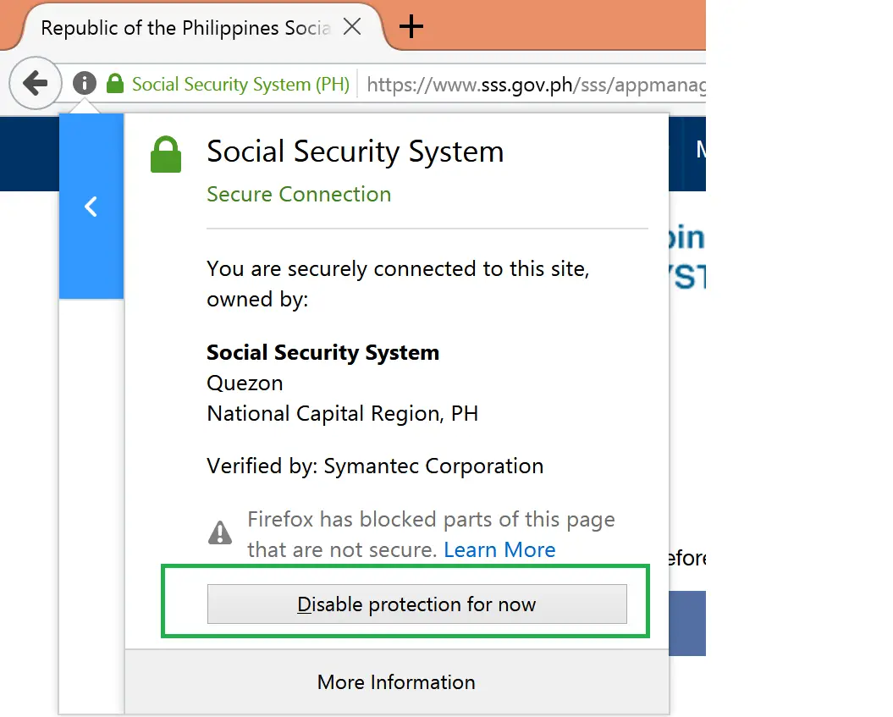Screen dimensions: 893x717
Task: Click the browser back arrow button
Action: [x=36, y=84]
